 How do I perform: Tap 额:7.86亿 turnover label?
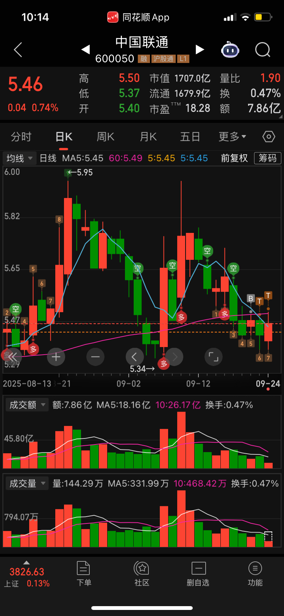tap(72, 405)
